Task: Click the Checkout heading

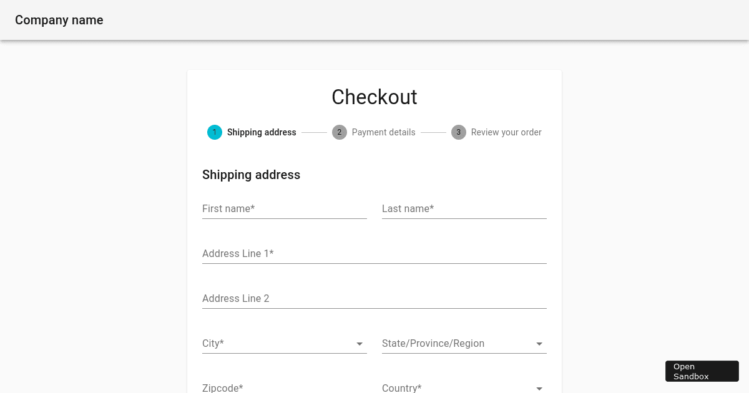Action: [374, 97]
